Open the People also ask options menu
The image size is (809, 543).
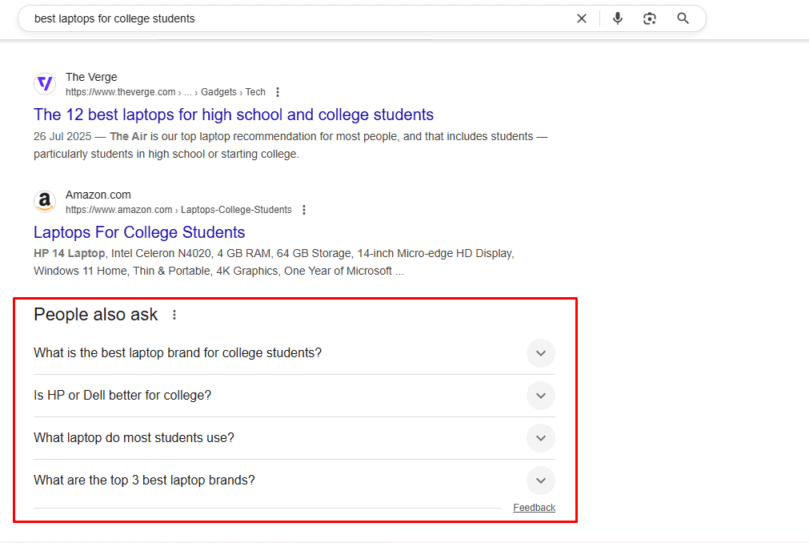click(x=174, y=315)
